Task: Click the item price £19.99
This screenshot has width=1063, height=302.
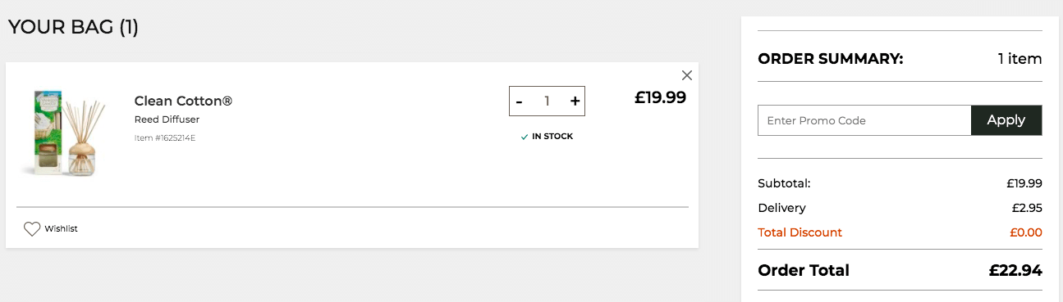Action: click(x=660, y=97)
